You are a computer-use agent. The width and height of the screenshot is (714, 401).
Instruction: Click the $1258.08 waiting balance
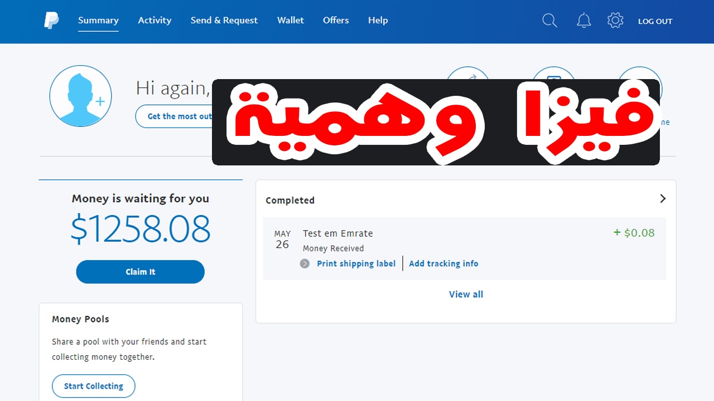click(x=141, y=229)
